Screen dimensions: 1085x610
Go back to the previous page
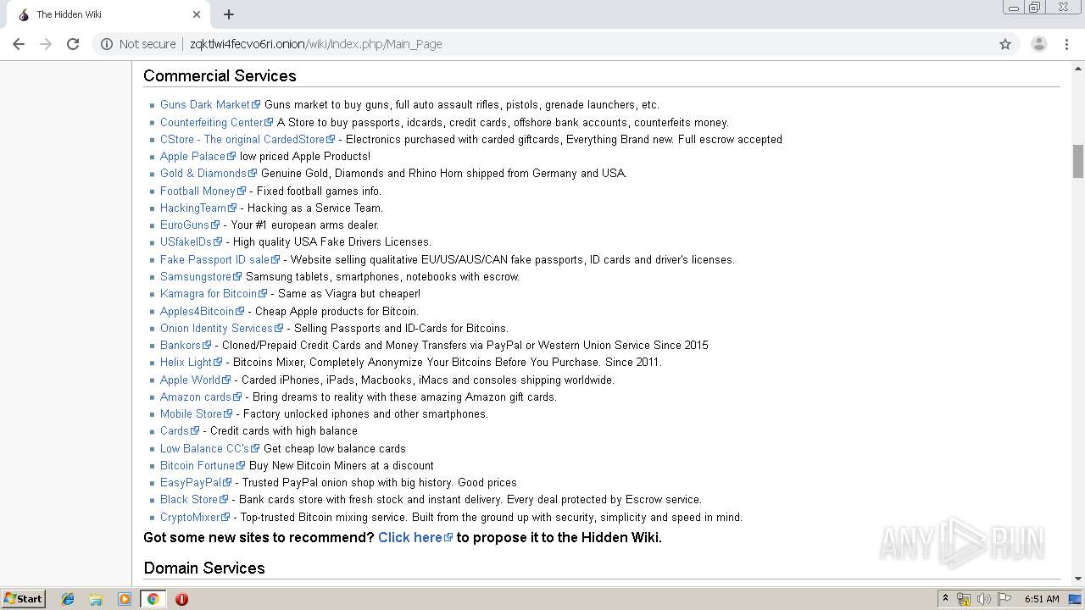pos(19,44)
